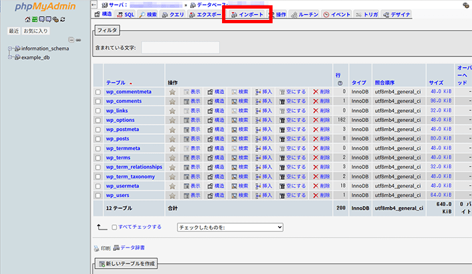Add wp_commentmeta to favorites with star
The height and width of the screenshot is (274, 472).
tap(172, 92)
